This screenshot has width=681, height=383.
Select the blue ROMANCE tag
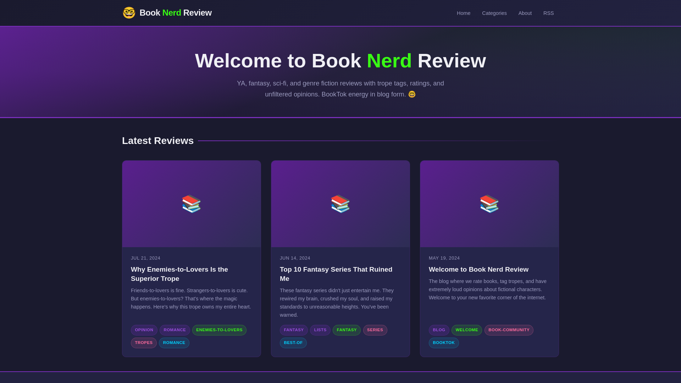pyautogui.click(x=174, y=343)
